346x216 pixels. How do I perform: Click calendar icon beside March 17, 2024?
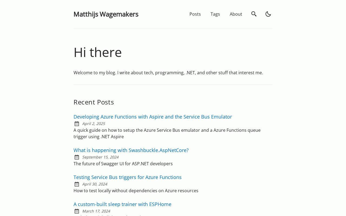click(77, 211)
